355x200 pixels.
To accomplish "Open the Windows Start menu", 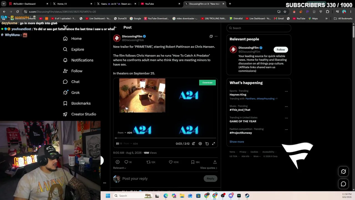I will (x=108, y=196).
